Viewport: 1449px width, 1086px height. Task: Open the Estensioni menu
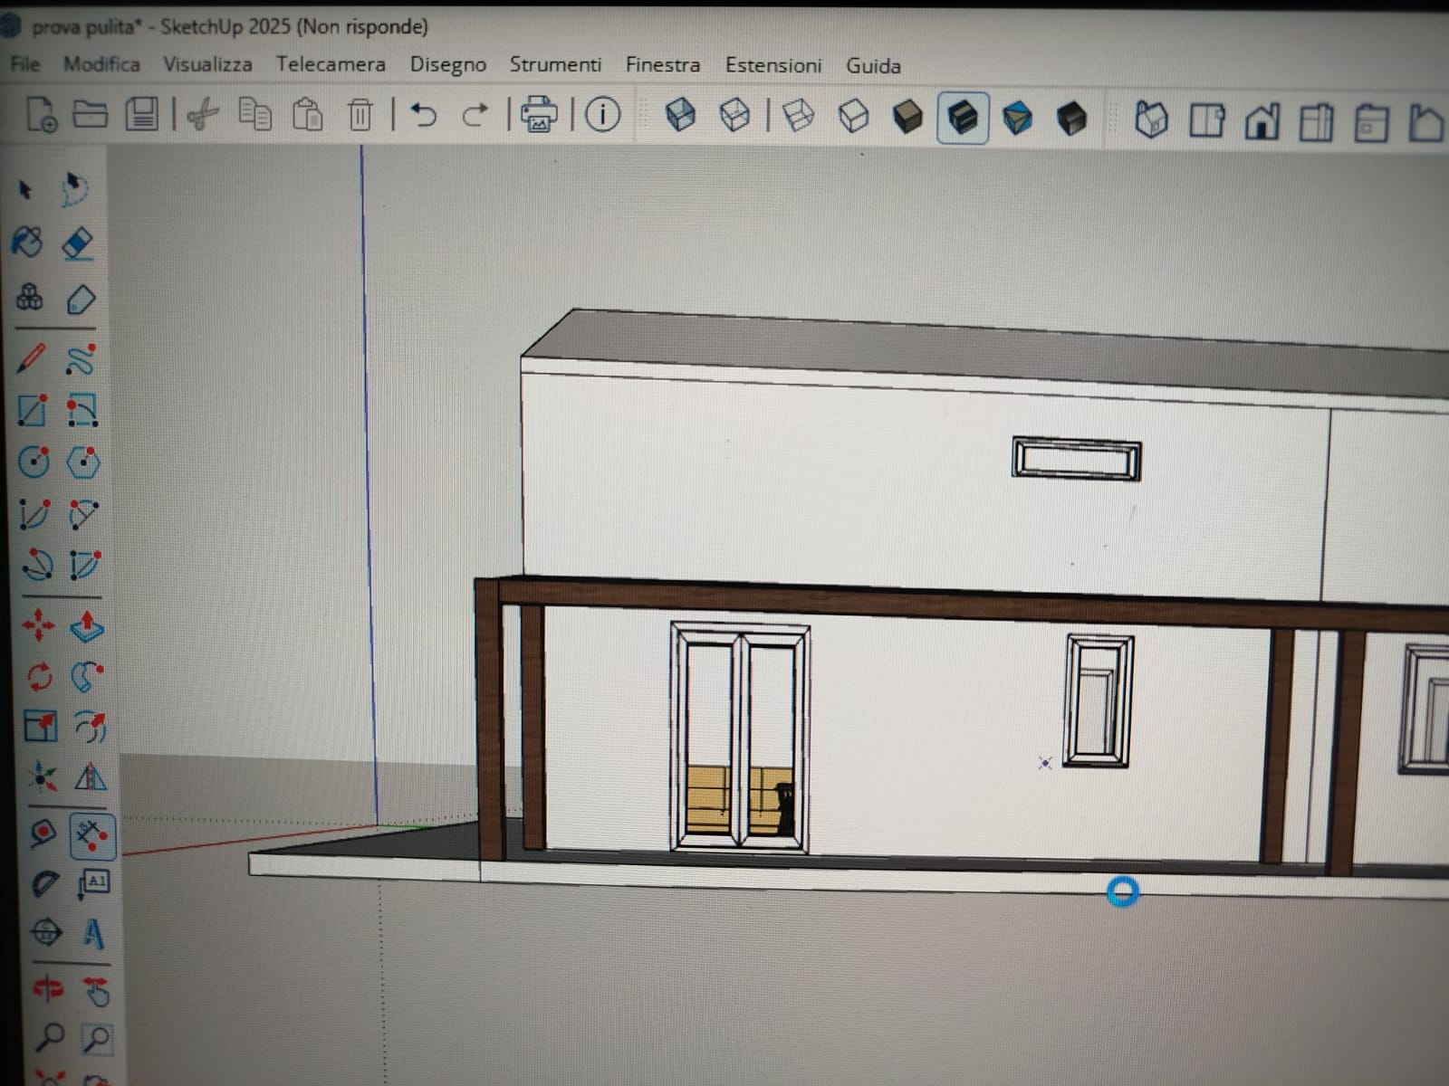click(x=773, y=65)
